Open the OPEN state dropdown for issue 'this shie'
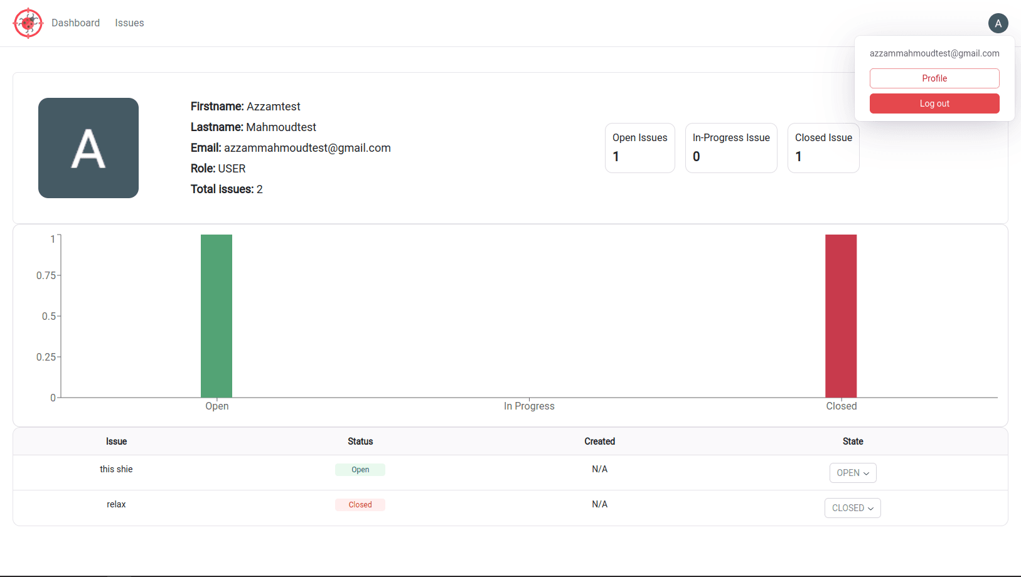This screenshot has height=577, width=1021. point(852,473)
